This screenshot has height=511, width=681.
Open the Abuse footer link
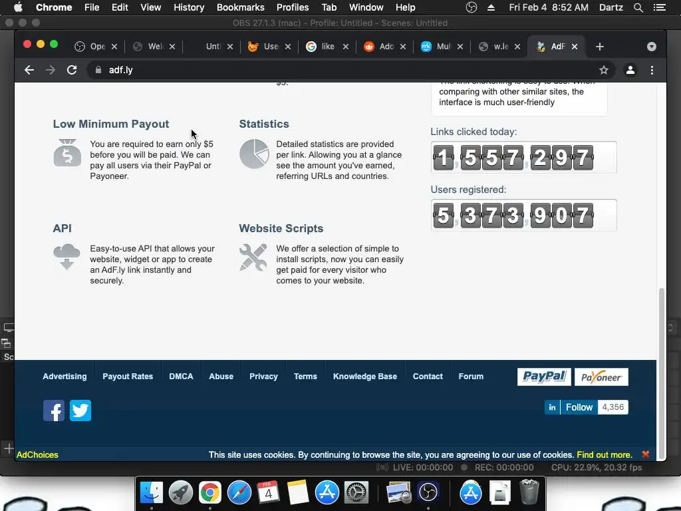click(221, 377)
